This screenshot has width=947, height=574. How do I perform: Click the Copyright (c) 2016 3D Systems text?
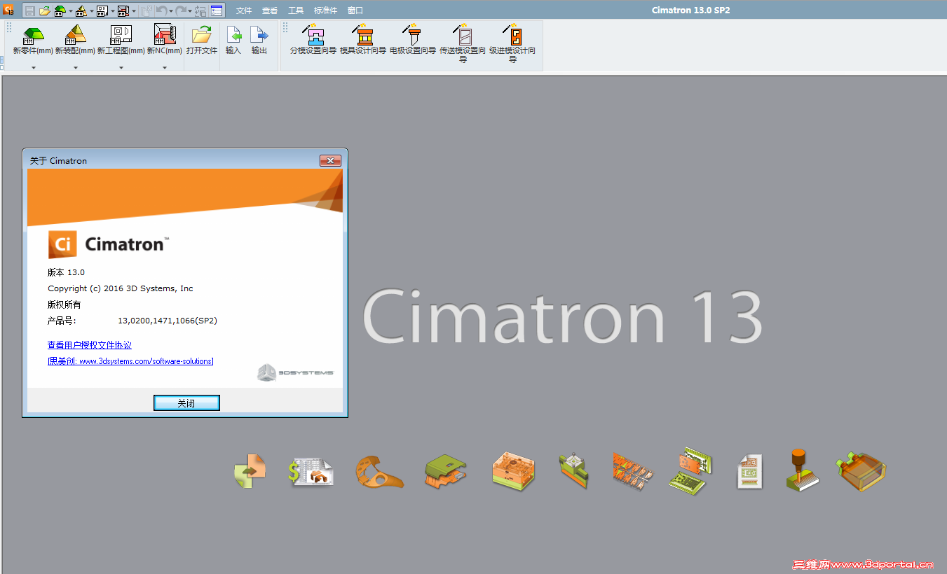point(121,288)
